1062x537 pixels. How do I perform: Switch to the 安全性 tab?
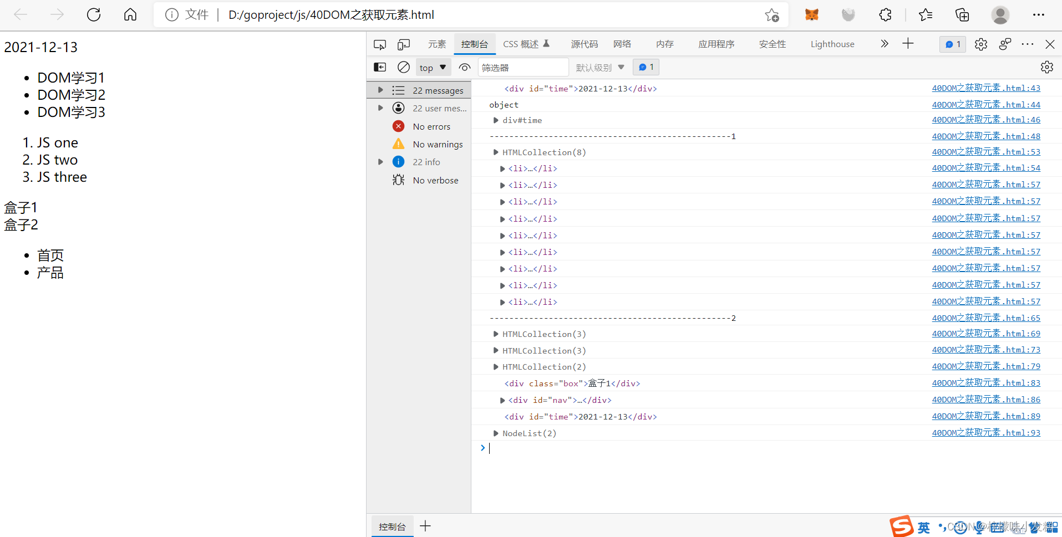pyautogui.click(x=773, y=44)
